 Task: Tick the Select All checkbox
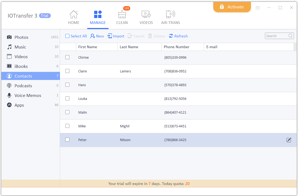pos(68,36)
